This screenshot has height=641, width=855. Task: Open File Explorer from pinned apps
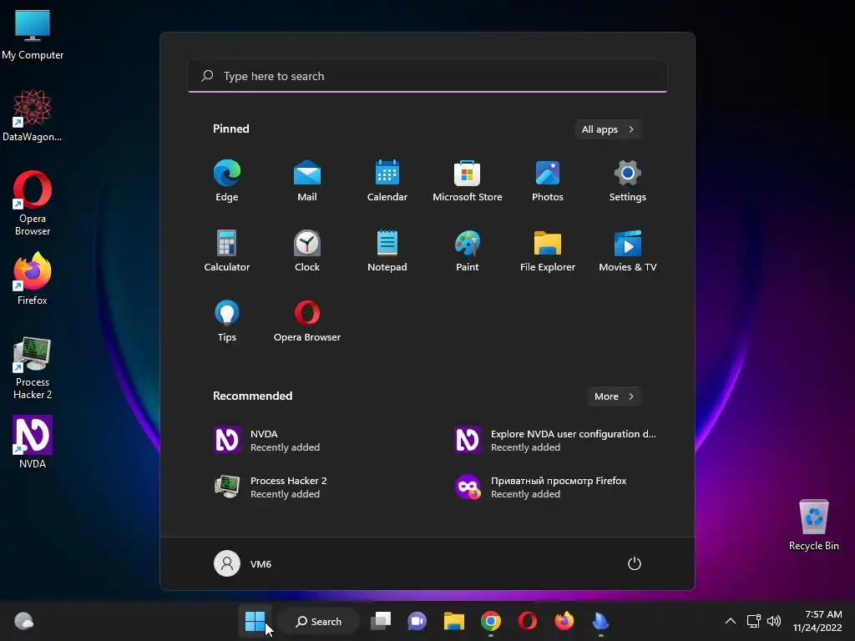(x=548, y=250)
